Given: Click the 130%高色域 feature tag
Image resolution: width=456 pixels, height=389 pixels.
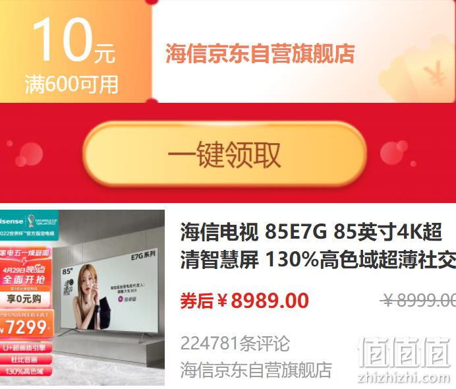Looking at the screenshot, I should (x=26, y=371).
